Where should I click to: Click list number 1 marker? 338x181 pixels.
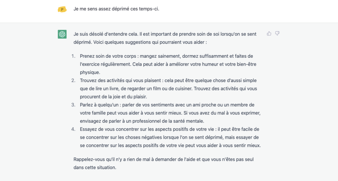74,56
